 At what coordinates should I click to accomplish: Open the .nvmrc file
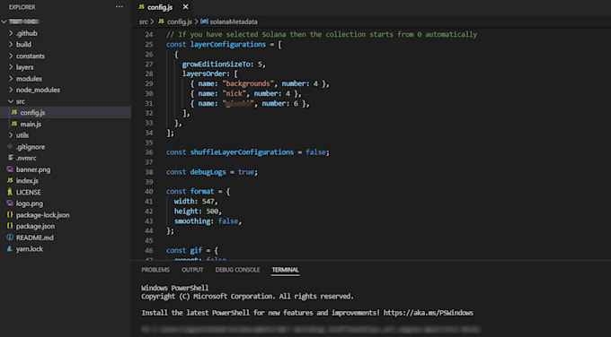coord(26,159)
